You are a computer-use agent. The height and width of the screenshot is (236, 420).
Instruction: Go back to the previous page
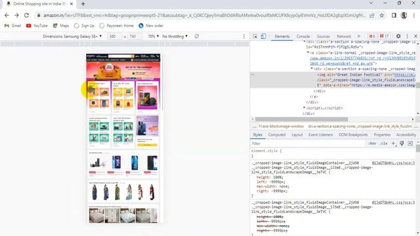point(7,16)
